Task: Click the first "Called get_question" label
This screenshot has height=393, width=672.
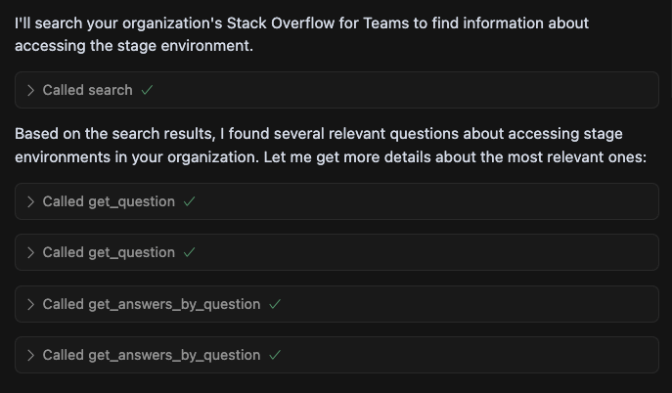Action: tap(109, 201)
